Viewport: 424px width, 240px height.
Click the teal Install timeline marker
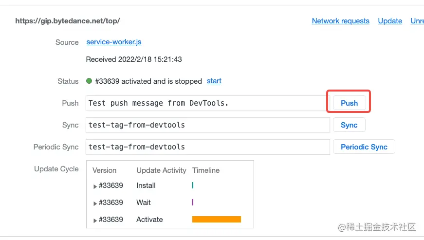point(193,185)
